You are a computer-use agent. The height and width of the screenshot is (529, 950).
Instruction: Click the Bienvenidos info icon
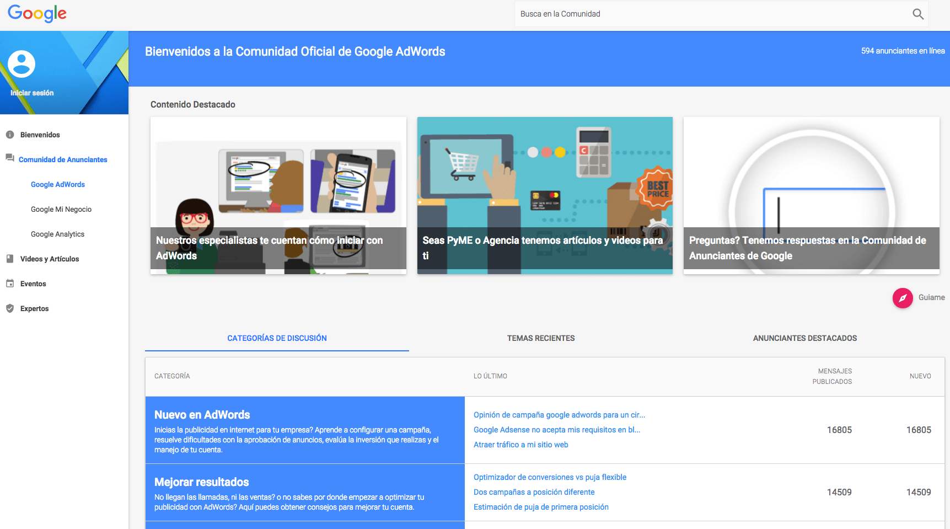[10, 135]
